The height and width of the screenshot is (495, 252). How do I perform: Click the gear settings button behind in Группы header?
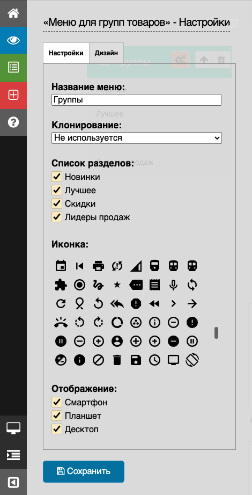[x=181, y=60]
